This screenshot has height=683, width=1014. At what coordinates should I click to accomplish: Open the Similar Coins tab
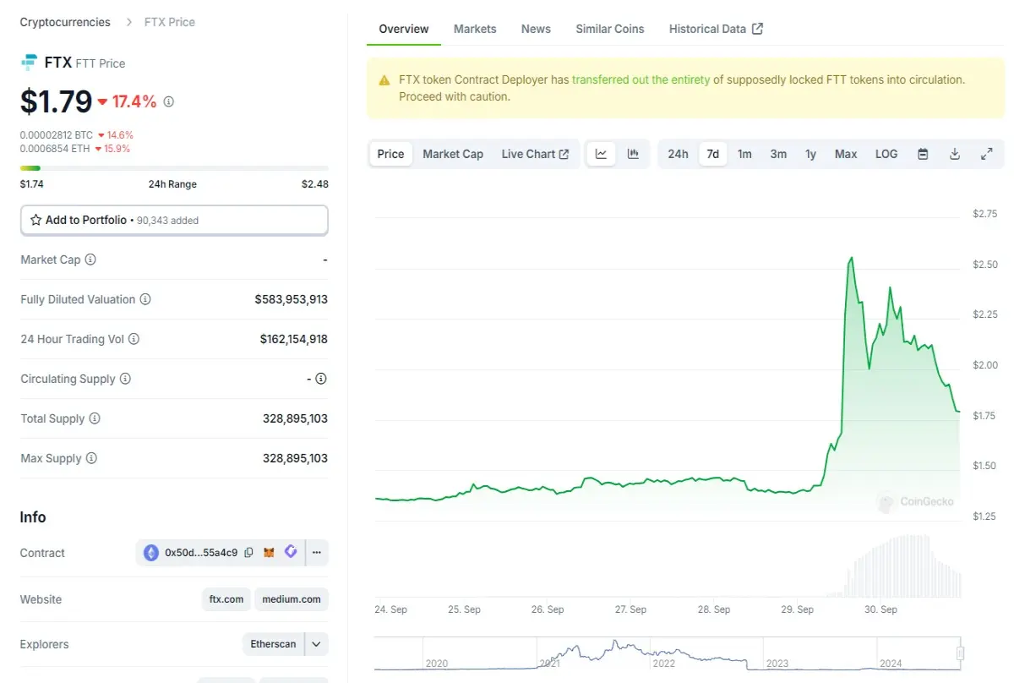coord(610,29)
